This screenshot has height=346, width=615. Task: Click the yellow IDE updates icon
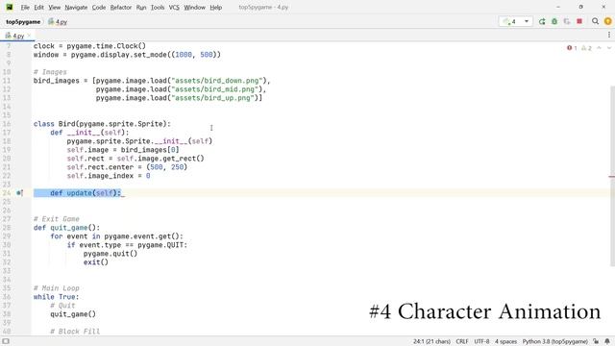[608, 21]
